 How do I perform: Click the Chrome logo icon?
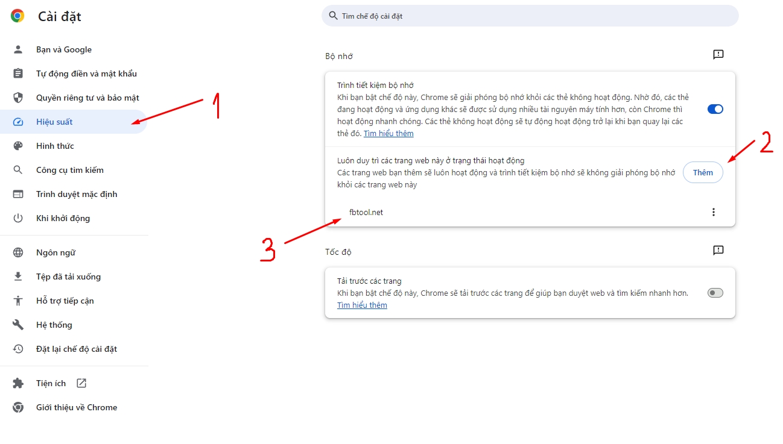point(17,16)
